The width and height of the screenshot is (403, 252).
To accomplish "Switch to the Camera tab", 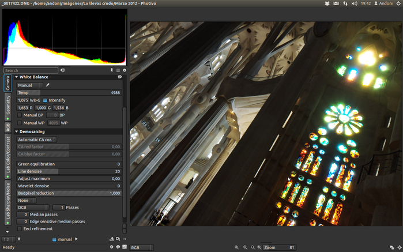I will tap(7, 83).
